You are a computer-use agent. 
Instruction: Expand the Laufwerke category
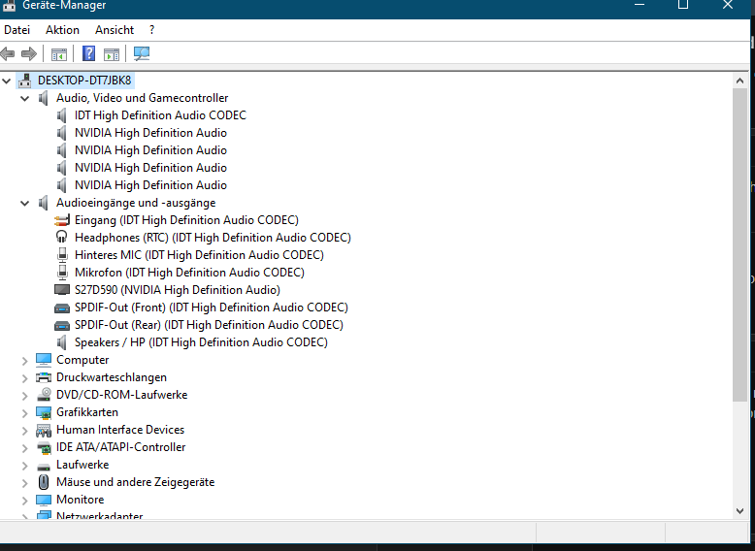24,466
